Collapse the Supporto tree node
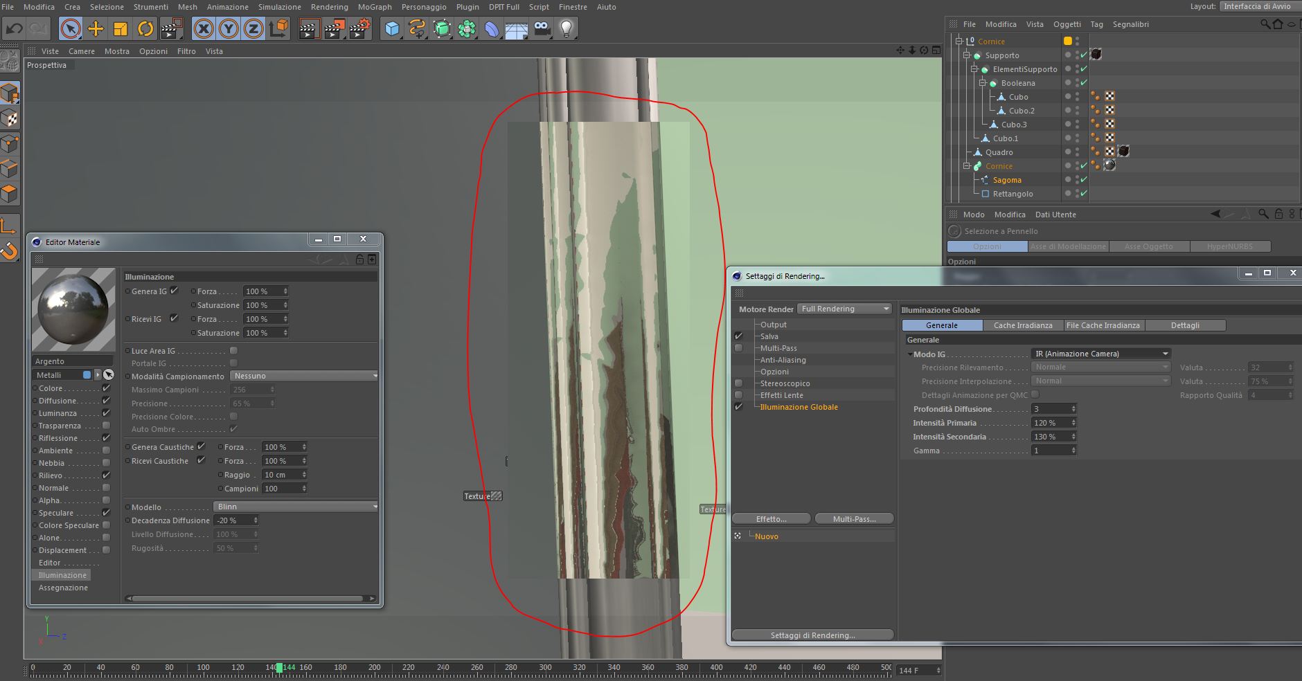 [967, 55]
